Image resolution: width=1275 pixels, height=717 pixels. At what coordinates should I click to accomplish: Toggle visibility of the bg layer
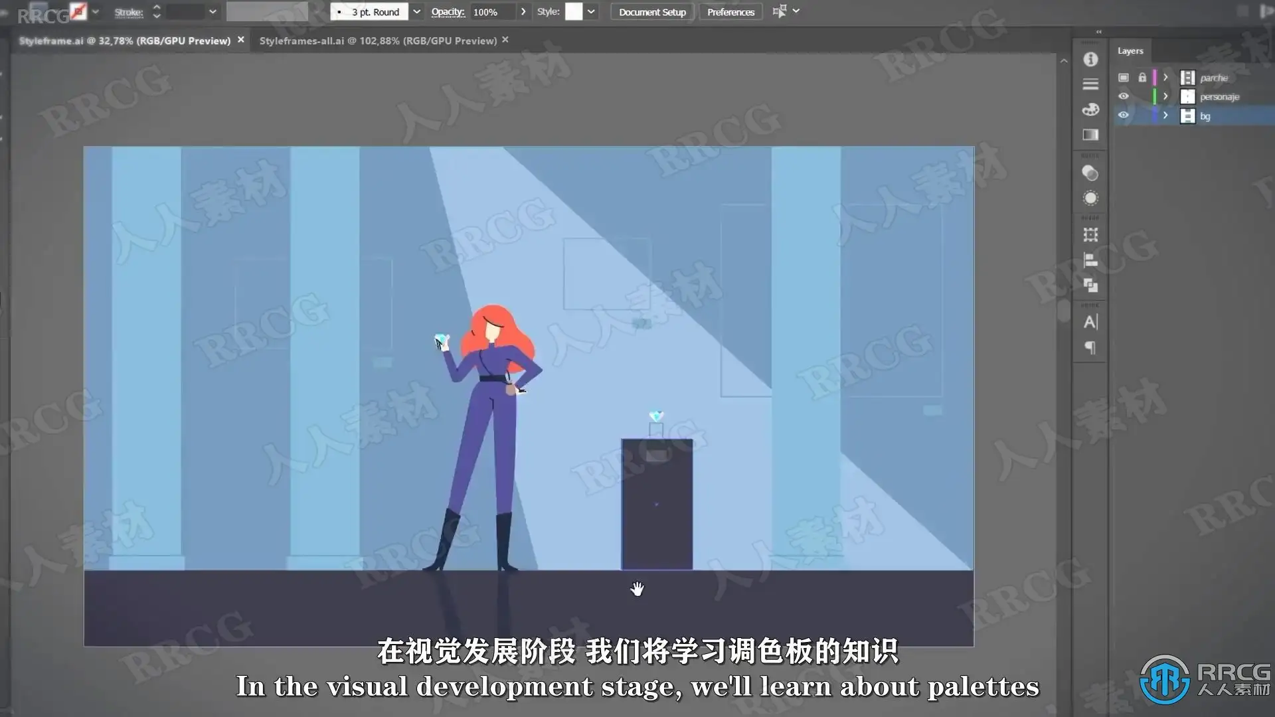click(1123, 115)
